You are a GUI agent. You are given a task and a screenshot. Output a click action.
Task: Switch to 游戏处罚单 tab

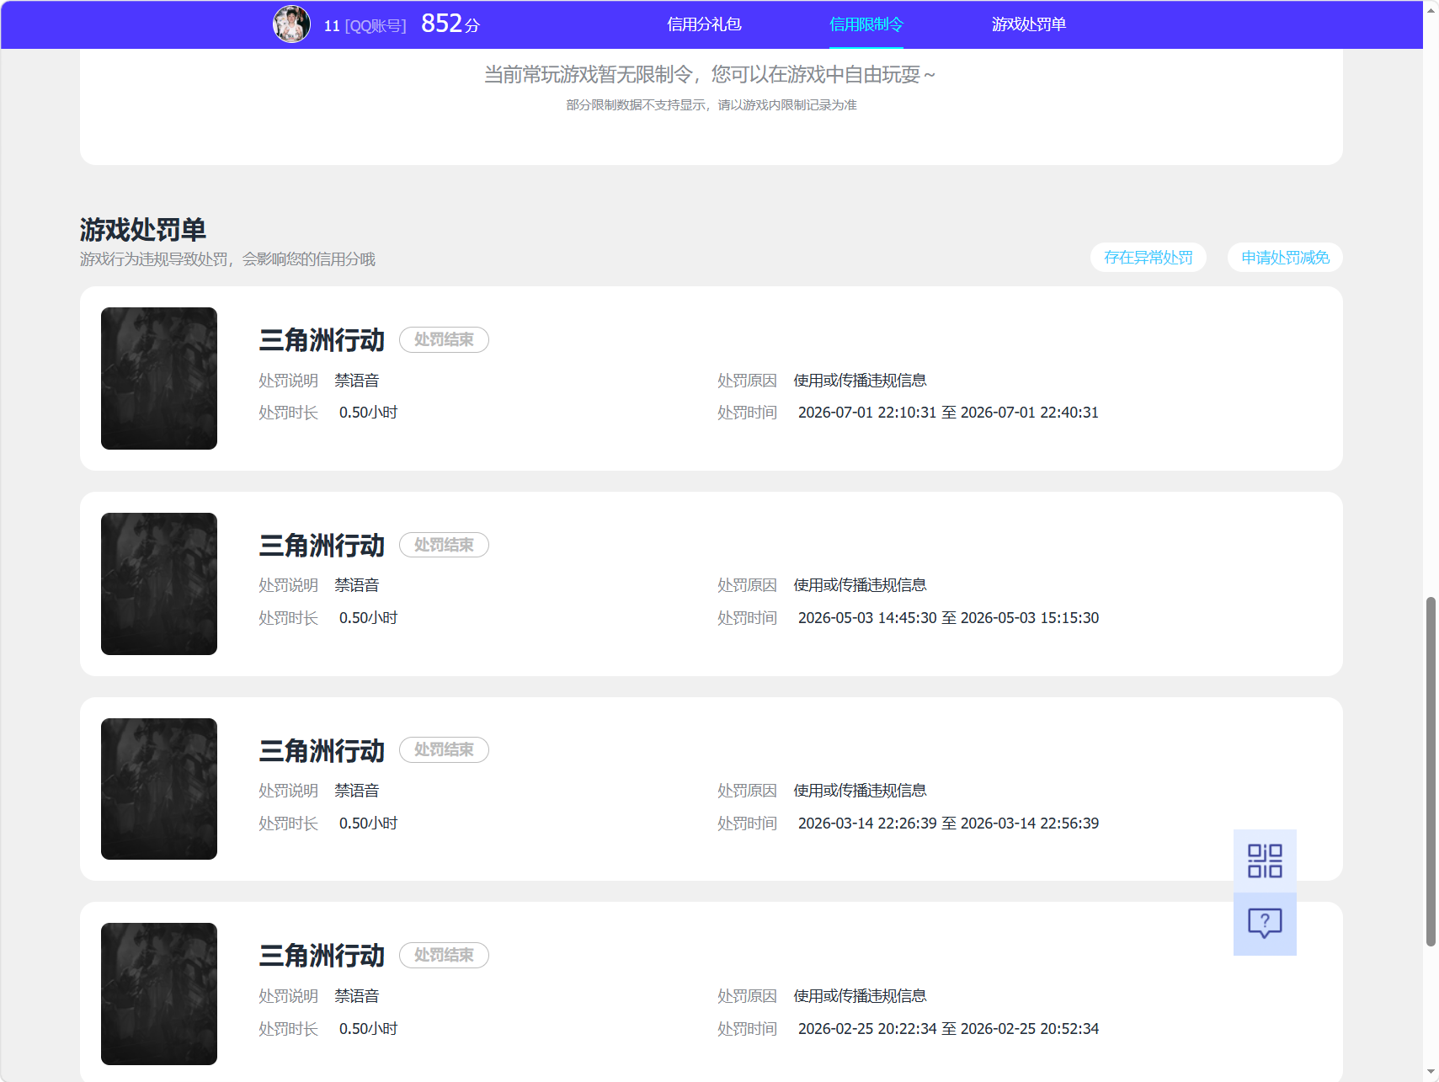(1028, 24)
